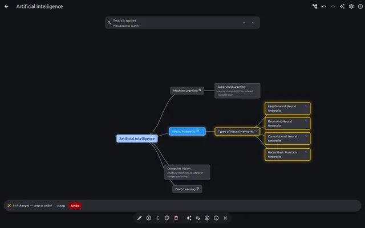The height and width of the screenshot is (228, 365).
Task: Edit node with pencil icon in bottom toolbar
Action: coord(139,218)
